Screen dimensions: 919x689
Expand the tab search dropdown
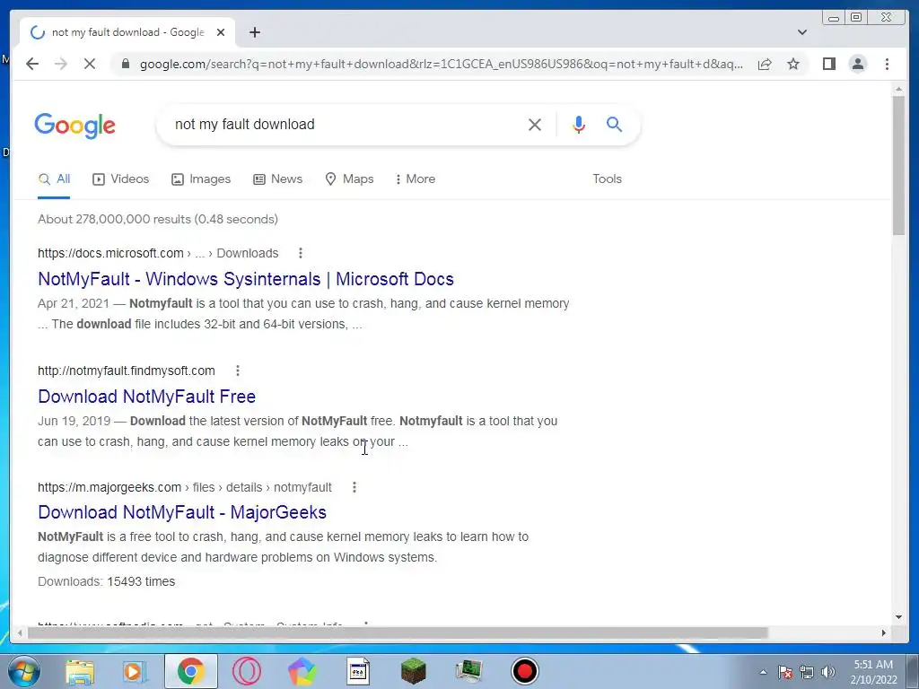pyautogui.click(x=801, y=32)
